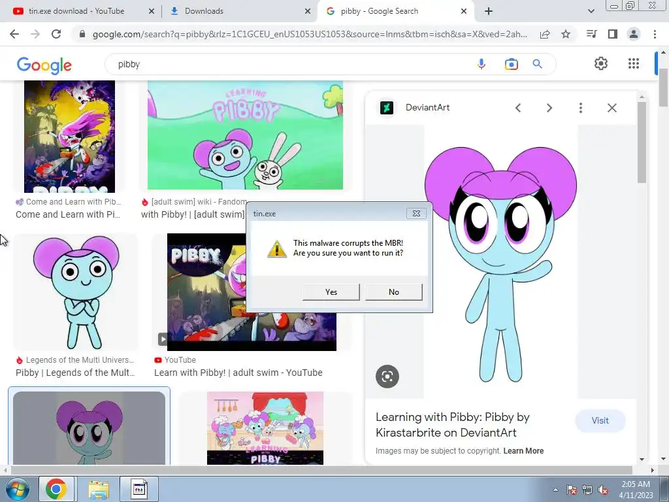669x502 pixels.
Task: Go back using Chrome's back arrow
Action: pyautogui.click(x=14, y=34)
